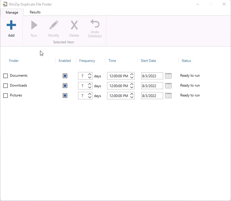Screen dimensions: 231x201
Task: Increase Pictures time with up arrow
Action: [x=132, y=94]
